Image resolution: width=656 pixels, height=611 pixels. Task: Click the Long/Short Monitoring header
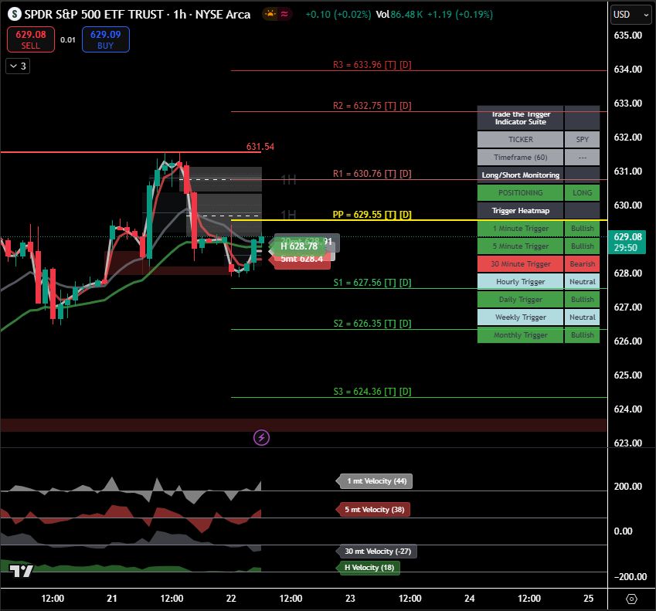(521, 175)
